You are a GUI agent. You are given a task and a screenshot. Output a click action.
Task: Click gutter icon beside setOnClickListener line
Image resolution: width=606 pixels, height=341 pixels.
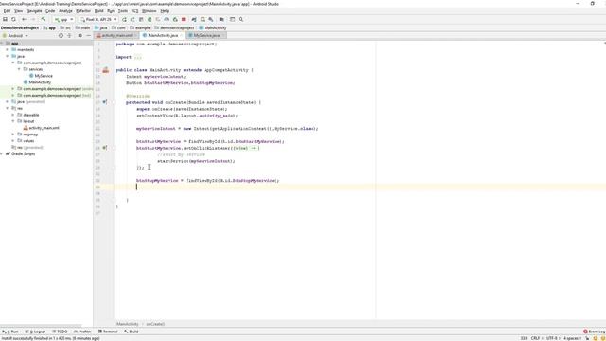pyautogui.click(x=105, y=148)
